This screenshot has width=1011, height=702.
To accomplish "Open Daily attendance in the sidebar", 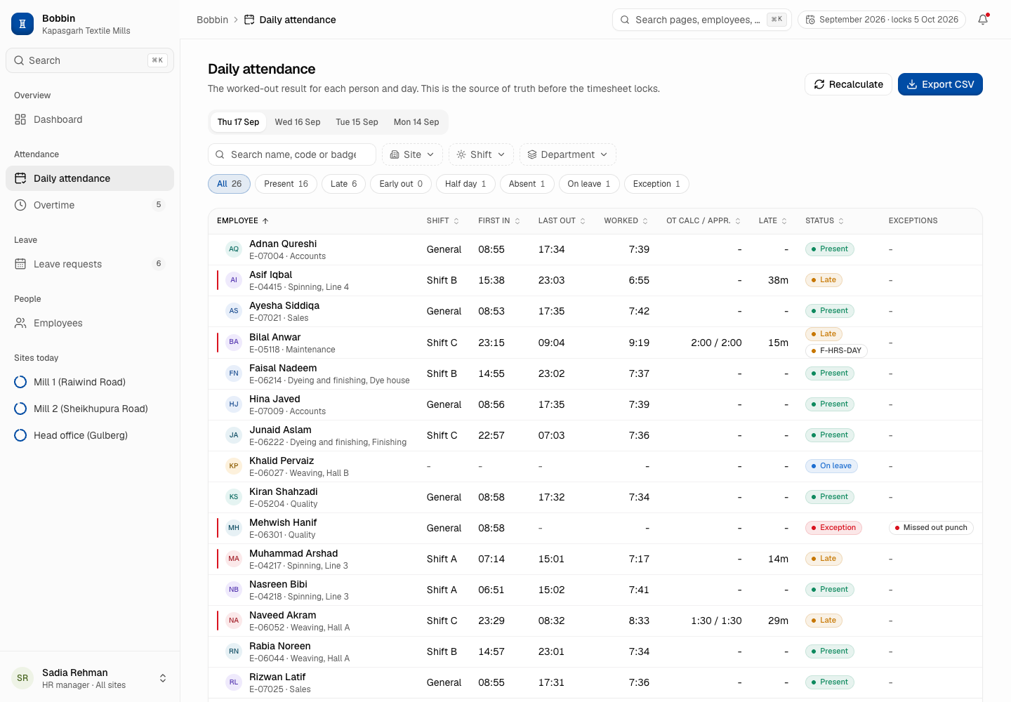I will [90, 178].
